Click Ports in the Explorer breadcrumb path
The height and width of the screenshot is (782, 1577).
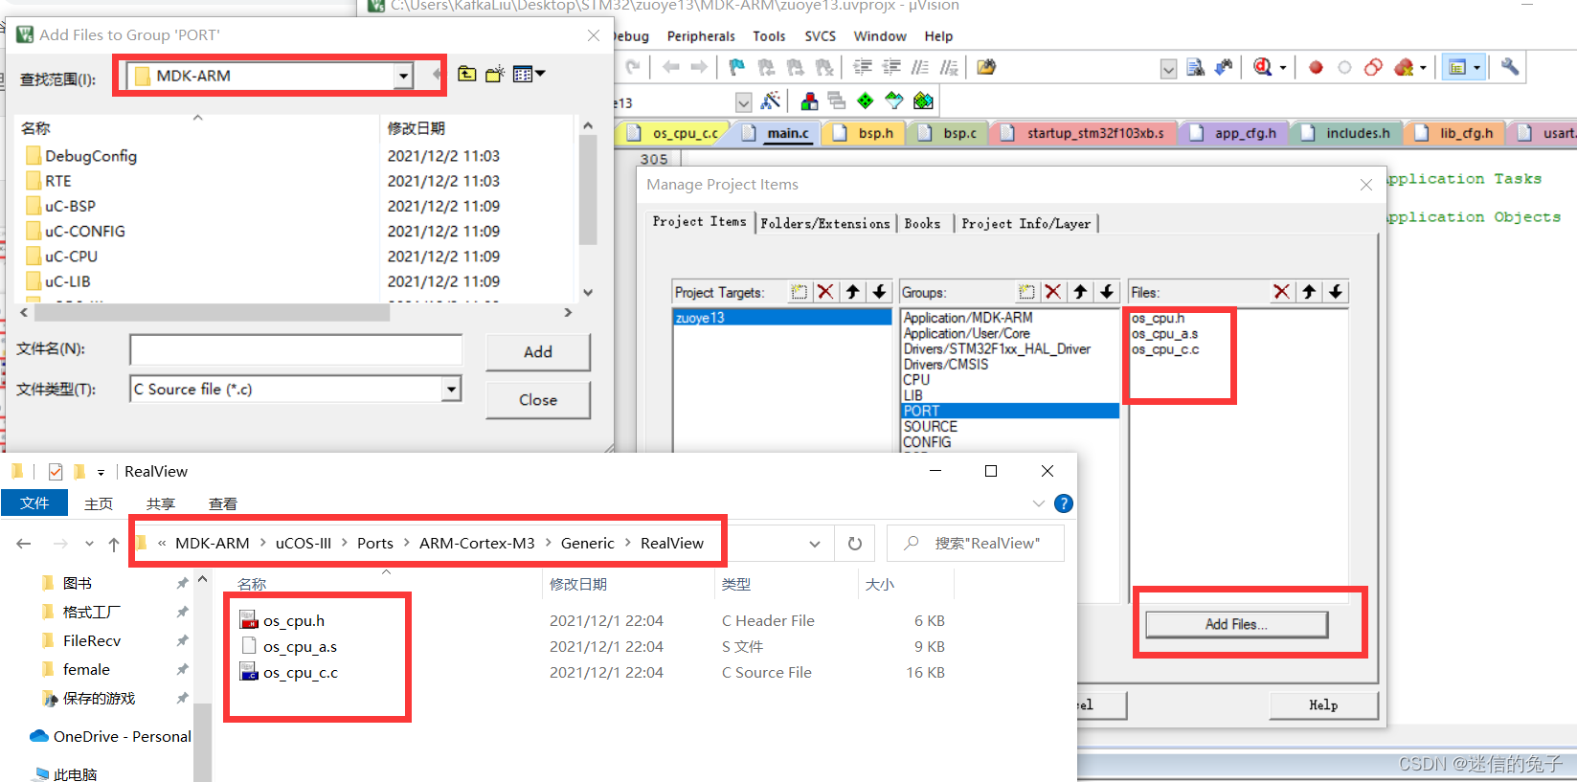[375, 543]
